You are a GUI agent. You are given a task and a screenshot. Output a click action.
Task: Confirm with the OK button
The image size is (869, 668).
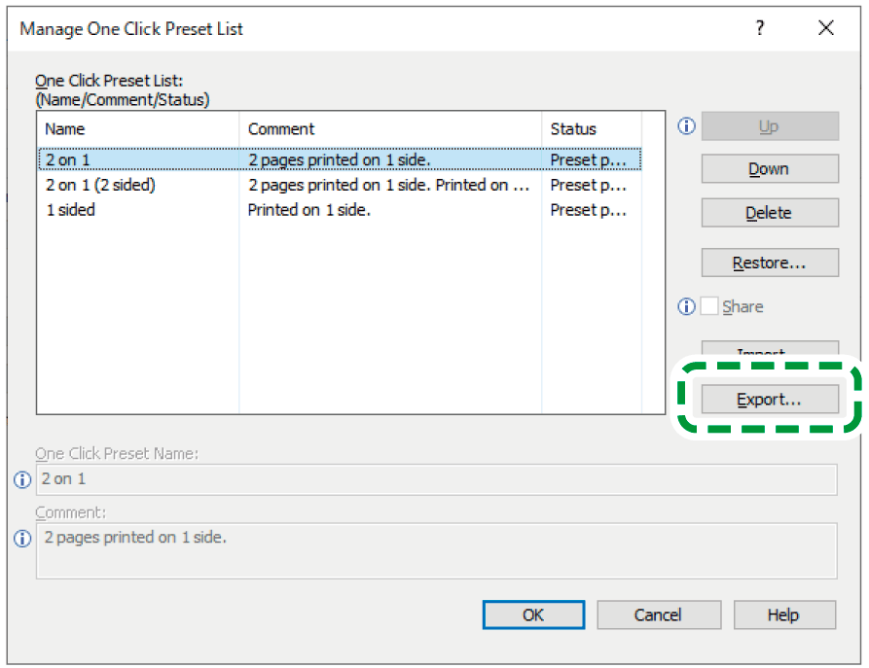coord(533,615)
